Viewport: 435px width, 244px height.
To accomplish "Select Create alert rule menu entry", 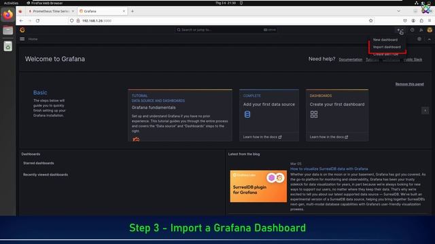I will click(385, 54).
